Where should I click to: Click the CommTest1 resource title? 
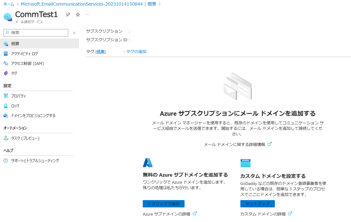(37, 14)
